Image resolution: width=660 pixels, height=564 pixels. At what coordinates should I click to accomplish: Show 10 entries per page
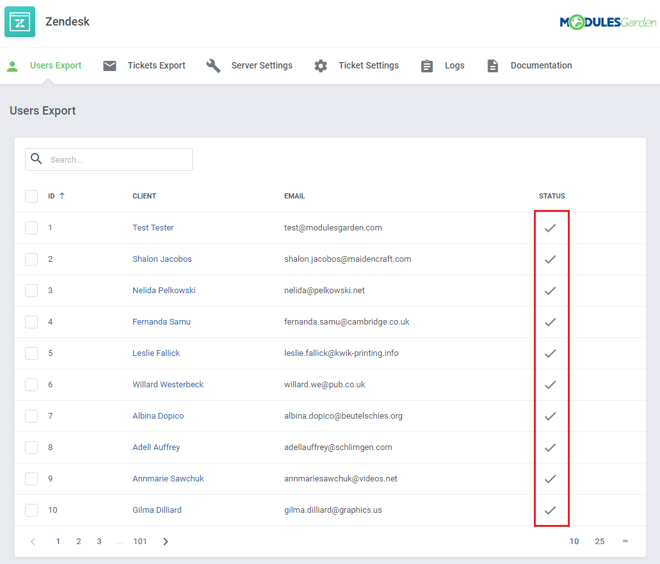coord(574,542)
